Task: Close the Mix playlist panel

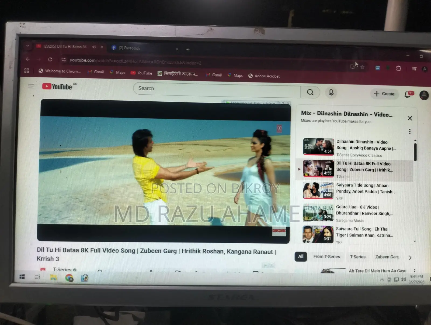Action: coord(410,118)
